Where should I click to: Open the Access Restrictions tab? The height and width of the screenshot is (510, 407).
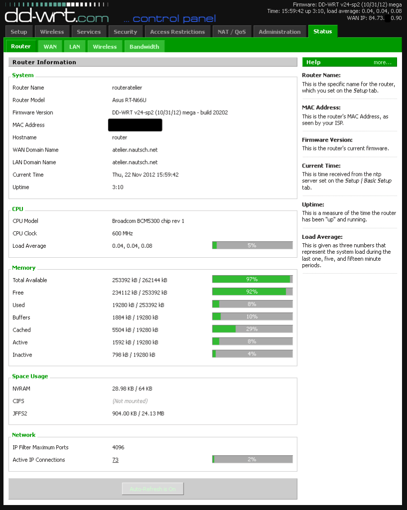[178, 31]
